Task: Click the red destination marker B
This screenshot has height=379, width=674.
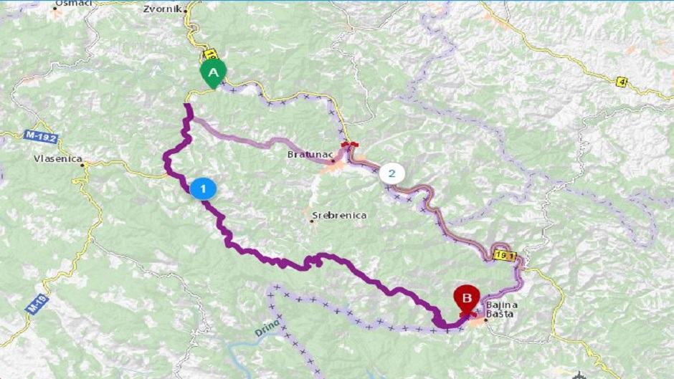Action: 466,299
